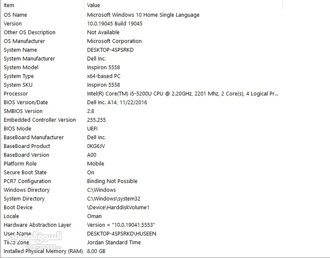Select the System Type label
Viewport: 330px width, 258px height.
coord(19,76)
